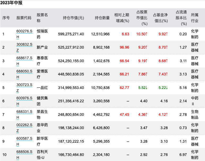The image size is (205, 161).
Task: Open stock code link 300723.SZ
Action: click(x=24, y=88)
